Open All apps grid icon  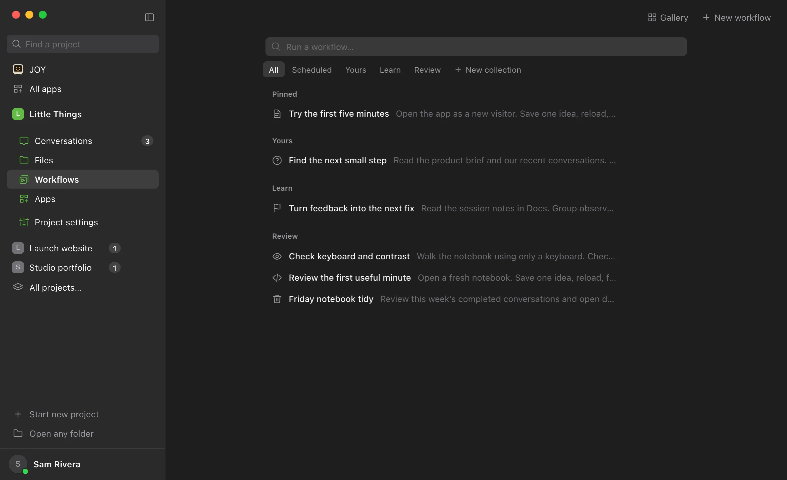pos(18,89)
